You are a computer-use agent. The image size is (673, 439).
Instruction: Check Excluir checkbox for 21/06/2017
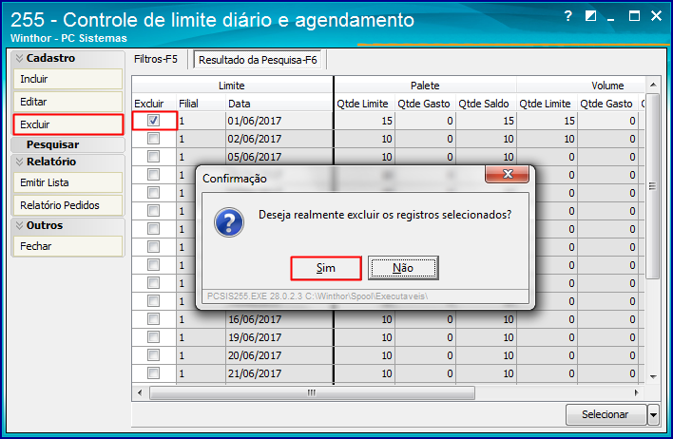coord(153,372)
